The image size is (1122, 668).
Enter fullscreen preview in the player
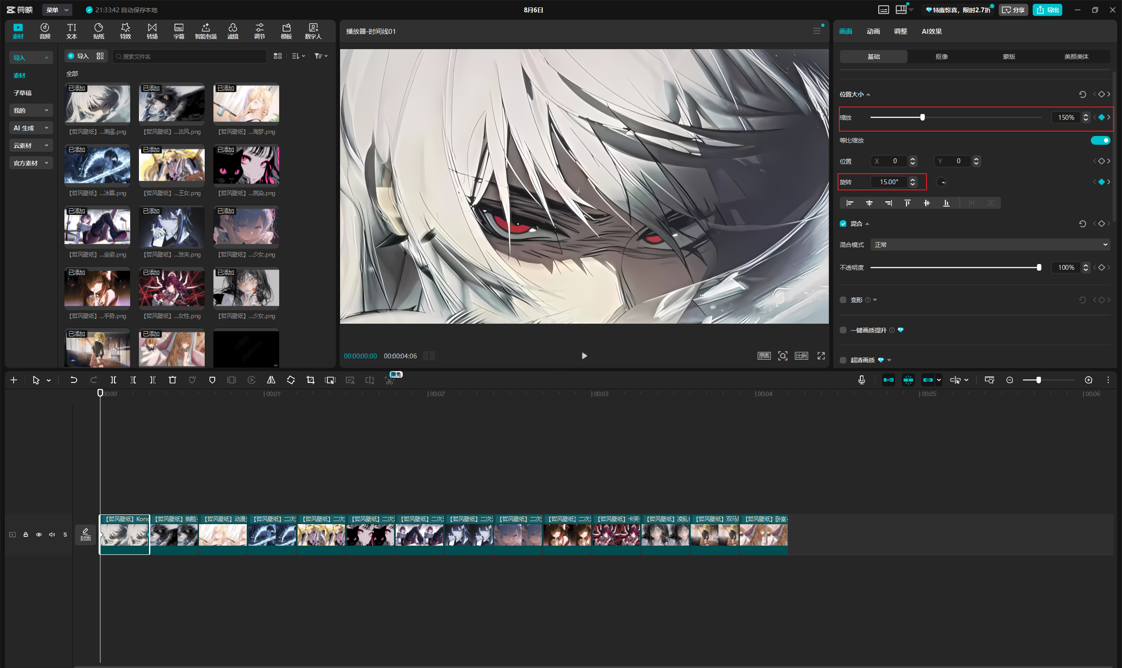[x=821, y=356]
